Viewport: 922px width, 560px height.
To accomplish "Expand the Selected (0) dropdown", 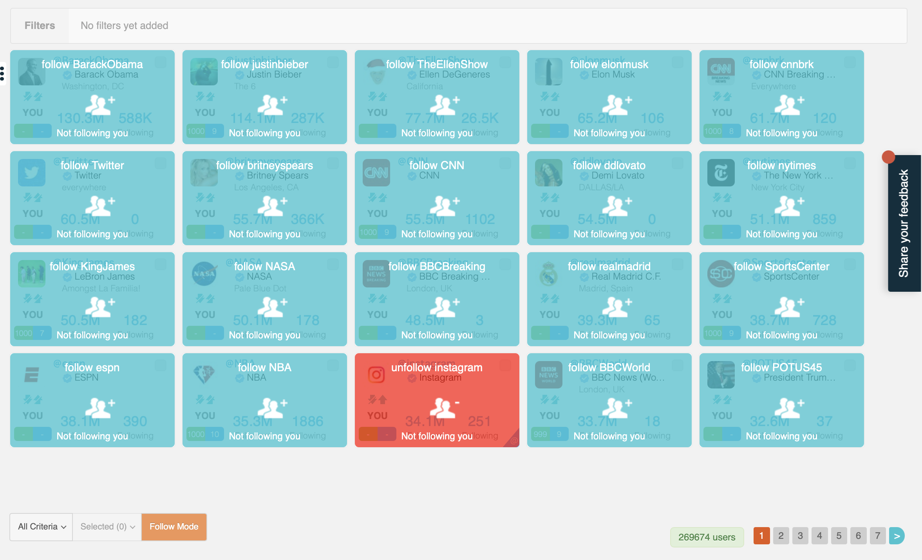I will click(x=107, y=527).
